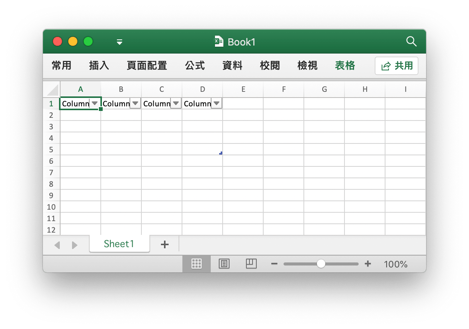Select the Normal view icon

(197, 264)
